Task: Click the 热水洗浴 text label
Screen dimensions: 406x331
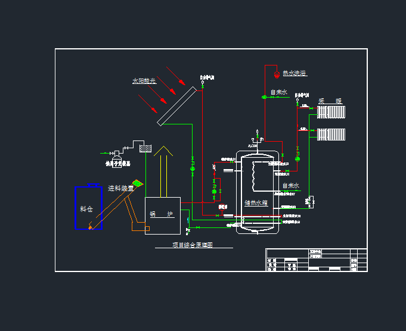Action: pyautogui.click(x=294, y=73)
